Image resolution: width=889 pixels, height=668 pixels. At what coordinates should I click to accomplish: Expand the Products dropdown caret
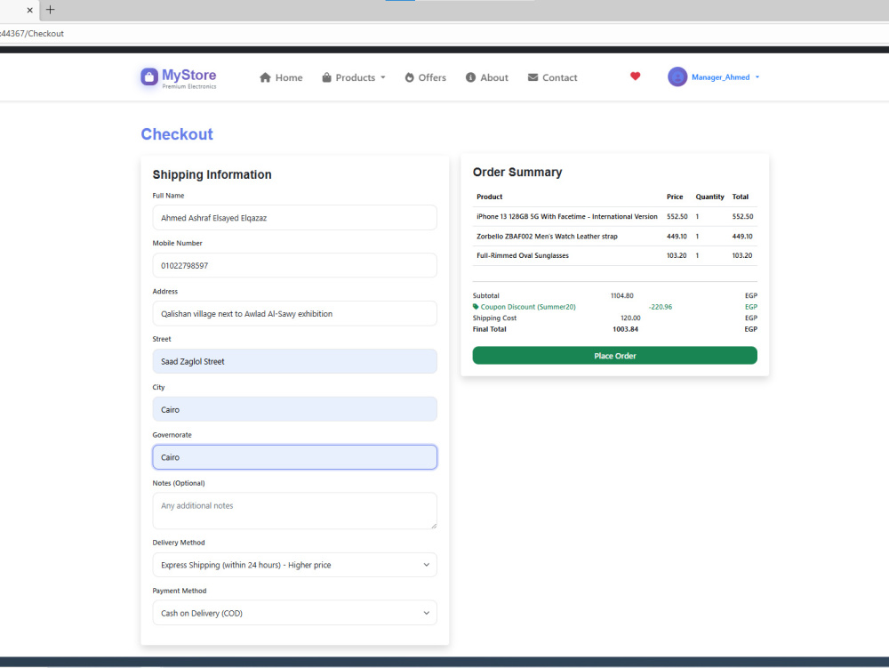point(383,77)
